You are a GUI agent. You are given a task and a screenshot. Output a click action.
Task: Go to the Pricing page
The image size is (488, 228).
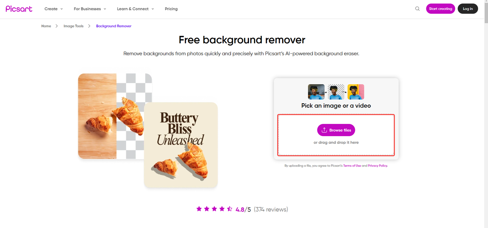pos(171,9)
